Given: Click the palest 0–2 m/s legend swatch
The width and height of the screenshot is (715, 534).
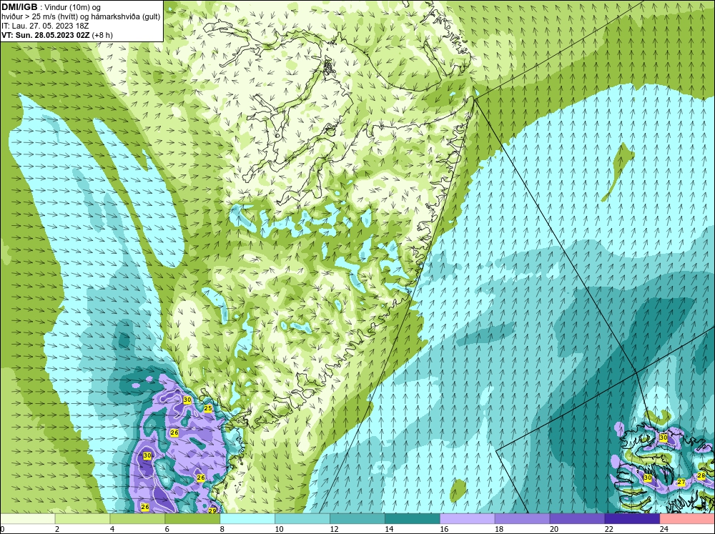Looking at the screenshot, I should tap(28, 518).
